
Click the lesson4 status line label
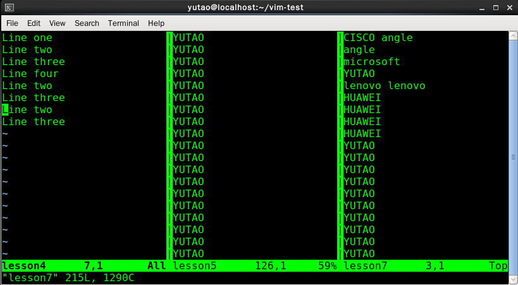click(x=24, y=266)
